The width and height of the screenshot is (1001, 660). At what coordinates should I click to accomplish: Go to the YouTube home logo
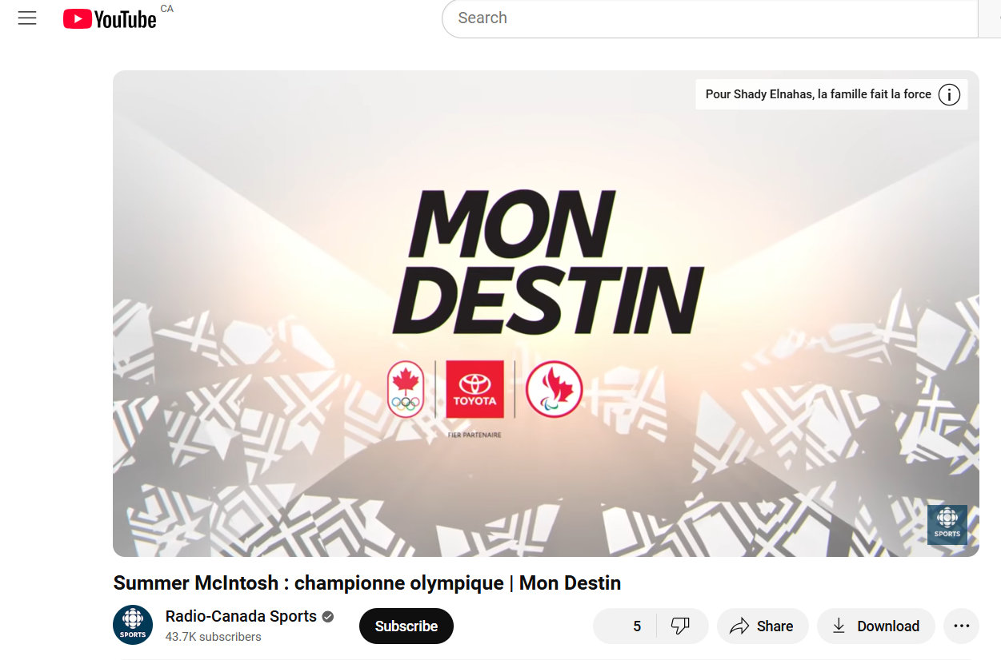pyautogui.click(x=110, y=19)
